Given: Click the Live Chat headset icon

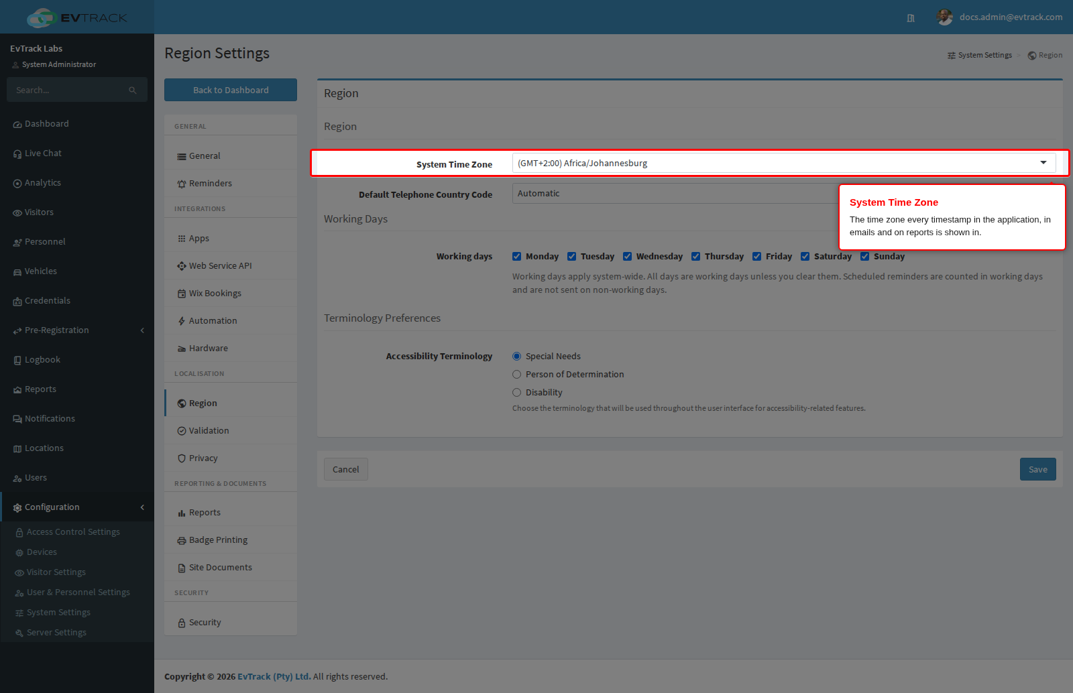Looking at the screenshot, I should pyautogui.click(x=17, y=154).
